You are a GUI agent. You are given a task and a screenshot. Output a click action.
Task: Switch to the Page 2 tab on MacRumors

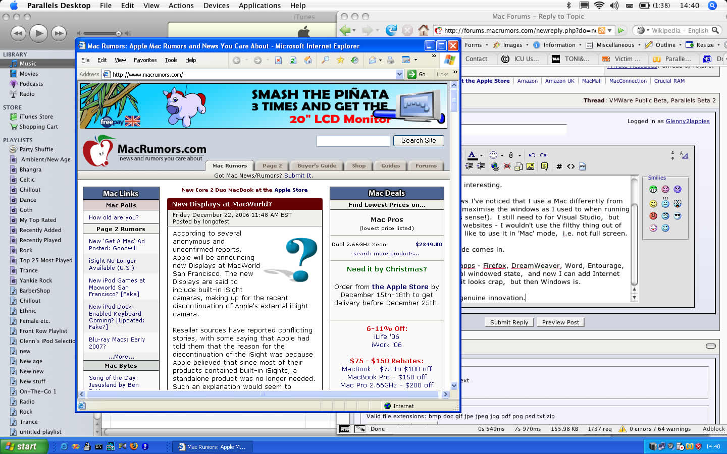pyautogui.click(x=272, y=165)
